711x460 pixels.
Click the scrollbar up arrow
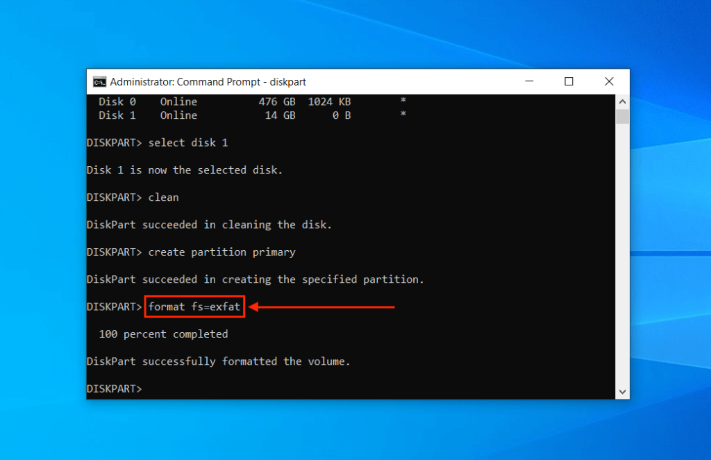point(622,101)
